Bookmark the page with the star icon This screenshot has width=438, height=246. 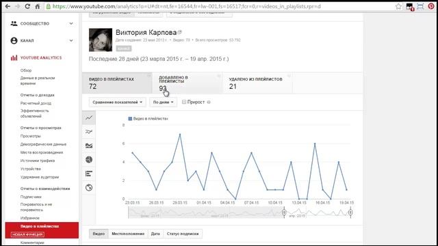398,6
